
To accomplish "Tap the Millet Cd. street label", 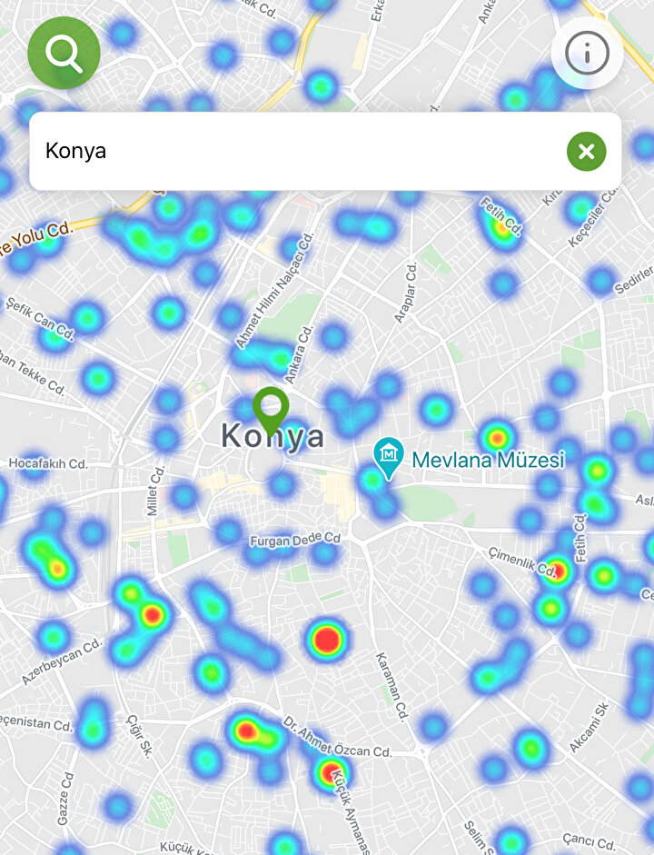I will tap(159, 492).
